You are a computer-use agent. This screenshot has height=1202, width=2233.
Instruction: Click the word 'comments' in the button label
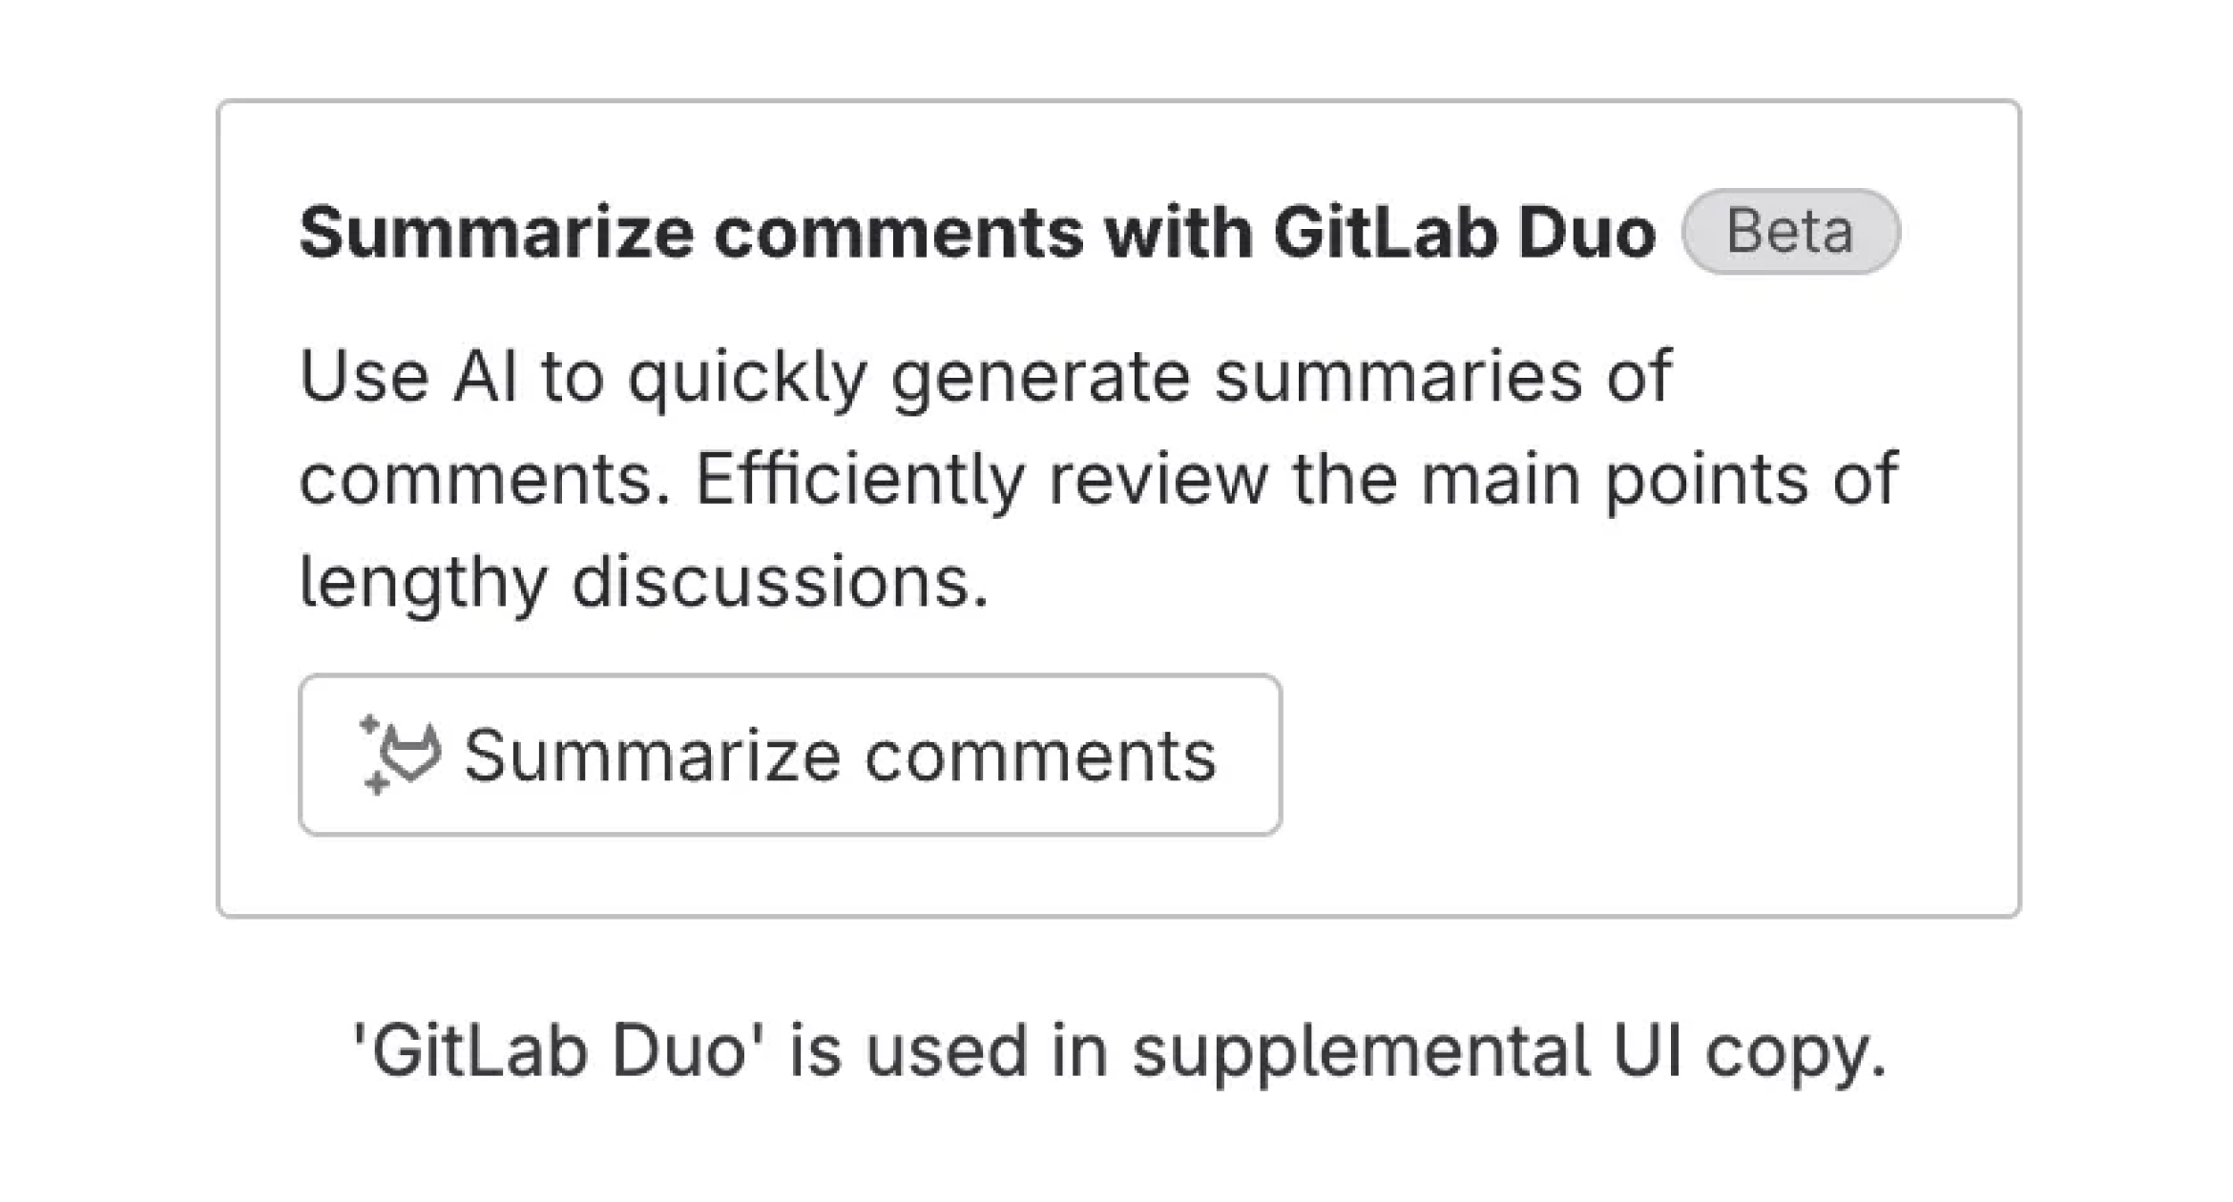(1040, 756)
